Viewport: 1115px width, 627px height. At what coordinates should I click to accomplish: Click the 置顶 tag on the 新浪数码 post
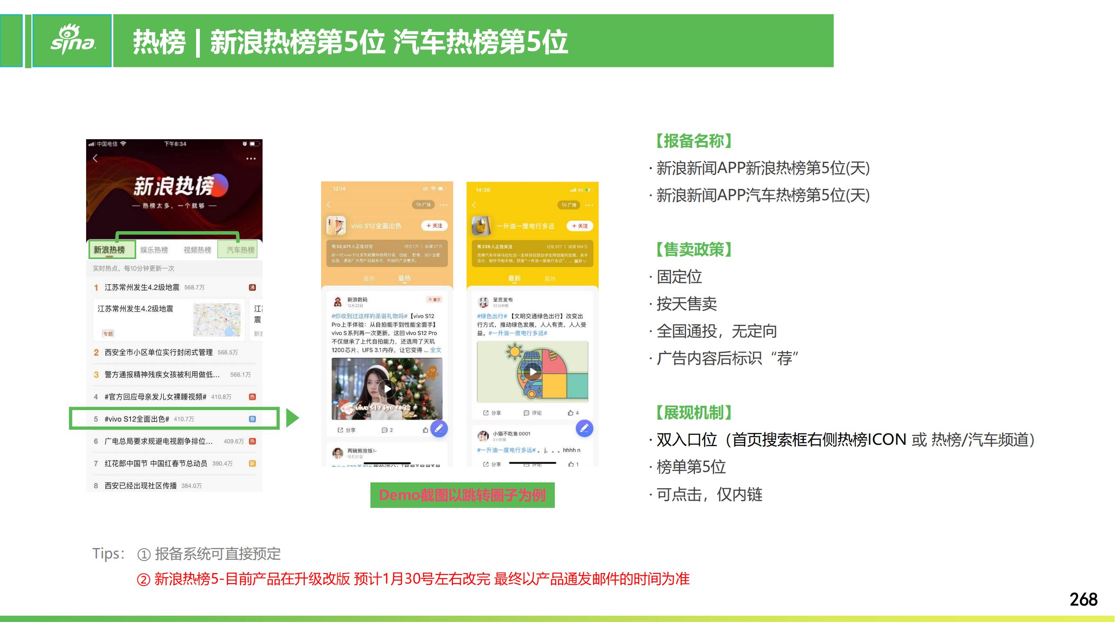(x=434, y=299)
